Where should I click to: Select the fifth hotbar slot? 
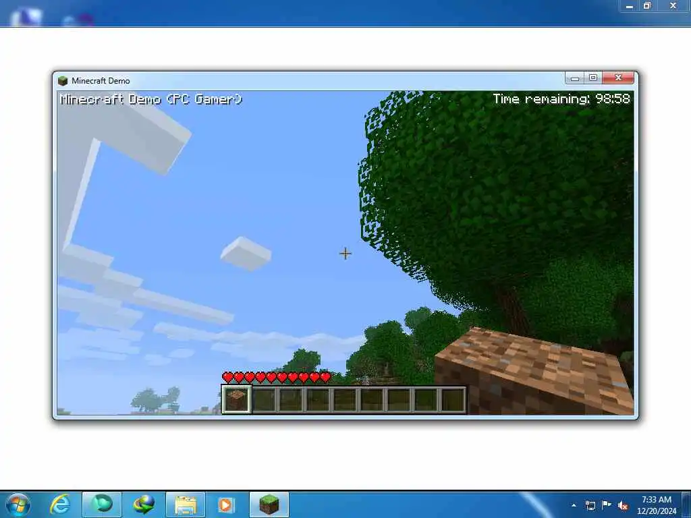tap(345, 400)
